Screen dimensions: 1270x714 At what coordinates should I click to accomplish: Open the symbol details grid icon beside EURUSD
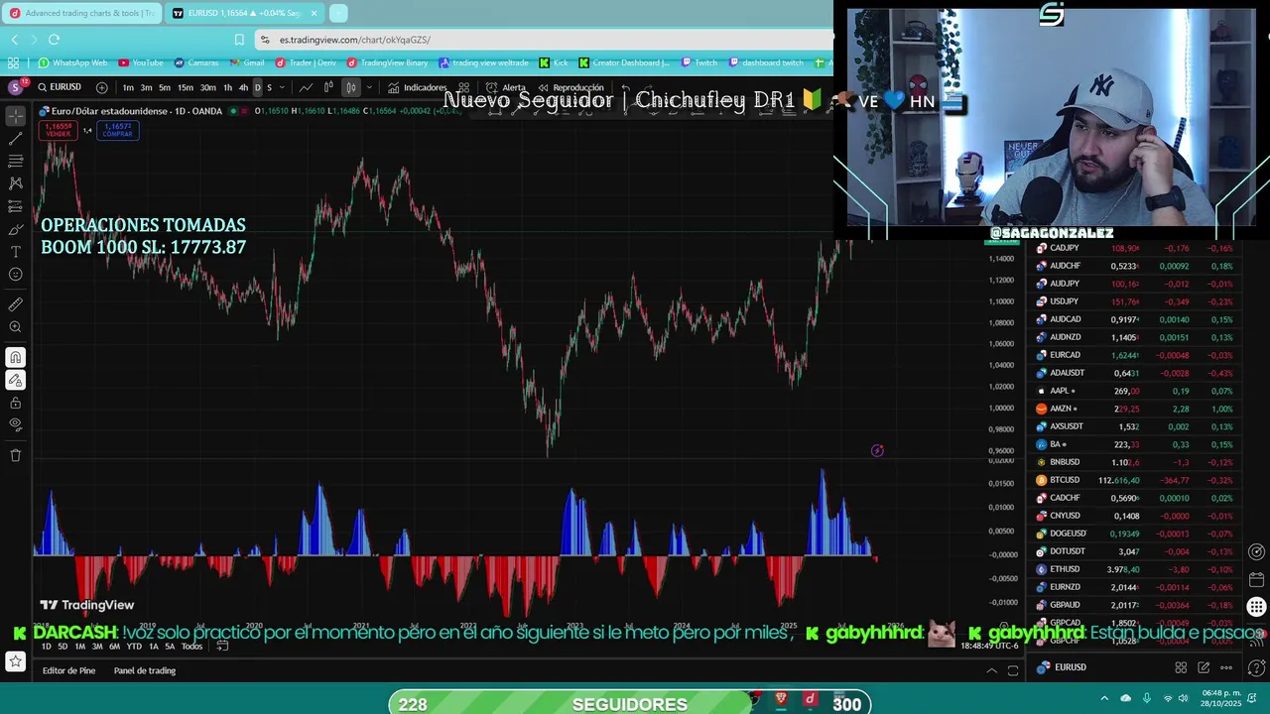point(1181,667)
